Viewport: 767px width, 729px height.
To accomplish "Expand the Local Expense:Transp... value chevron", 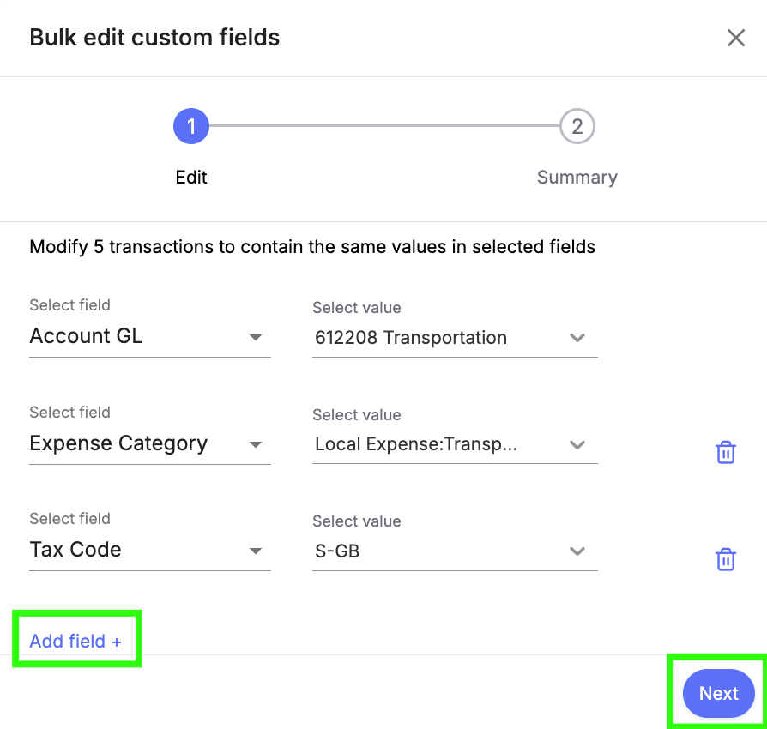I will tap(577, 444).
